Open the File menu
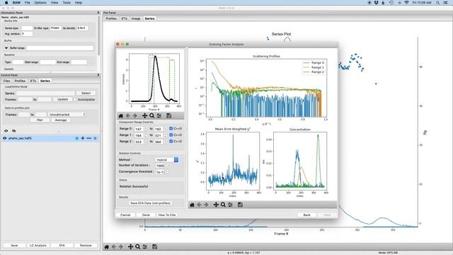 coord(27,3)
